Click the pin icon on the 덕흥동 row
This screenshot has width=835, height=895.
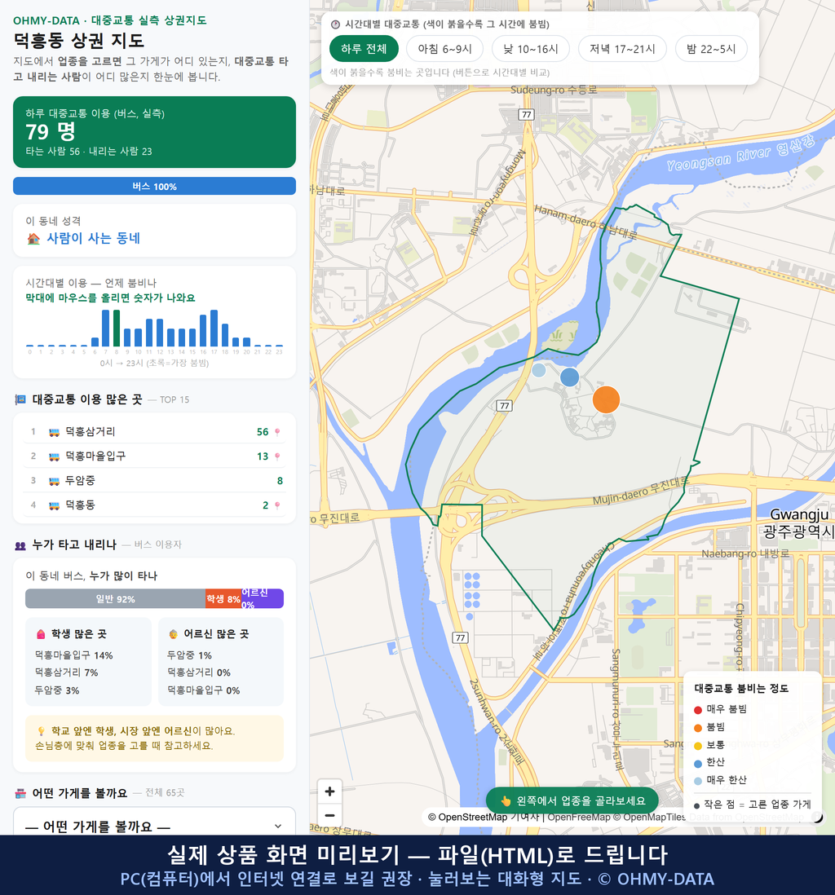click(x=277, y=505)
